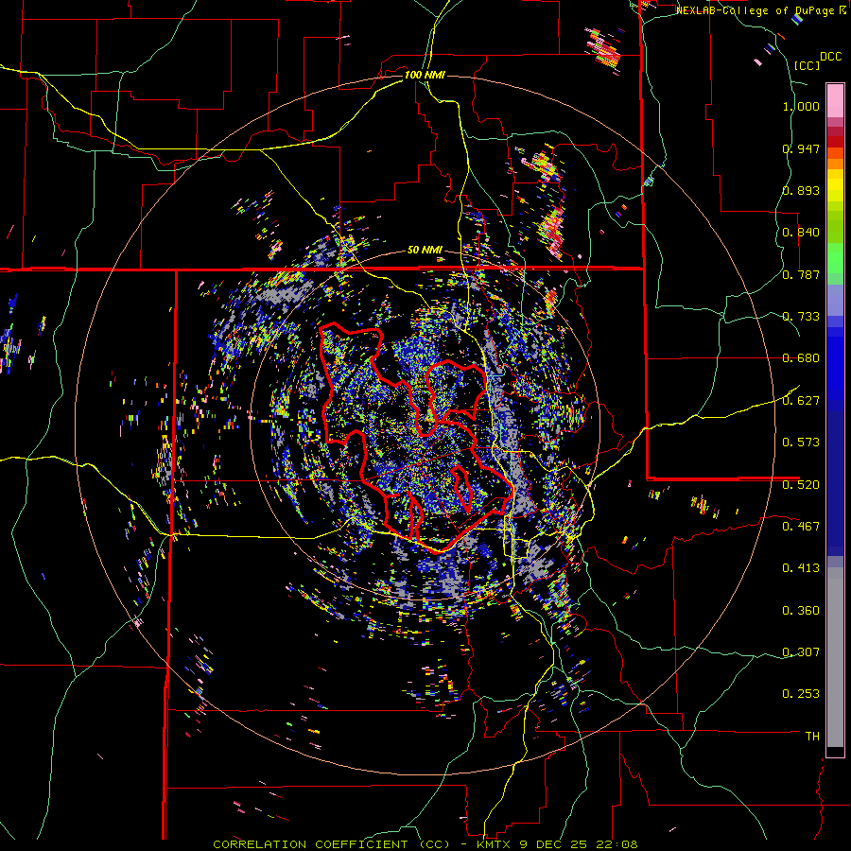Select the 0.573 scale value
Screen dimensions: 851x851
click(801, 442)
